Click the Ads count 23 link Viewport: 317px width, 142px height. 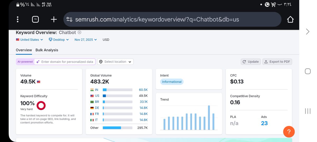coord(264,123)
